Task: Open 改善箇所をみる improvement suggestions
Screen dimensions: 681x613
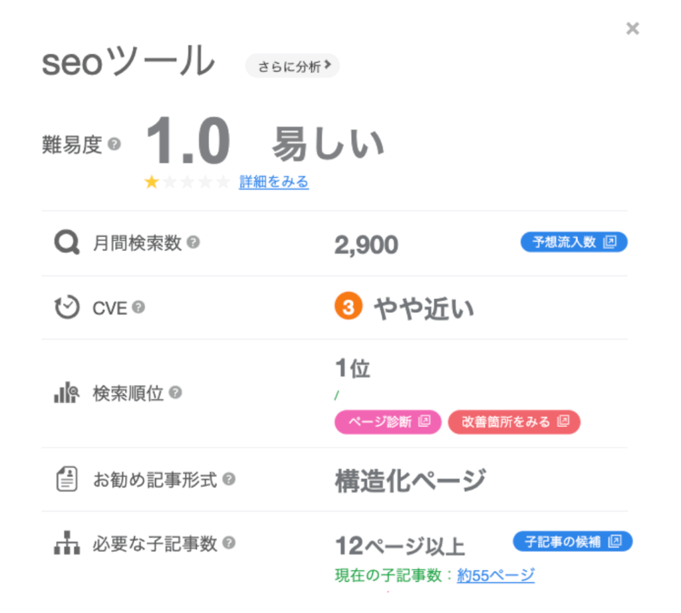Action: pyautogui.click(x=513, y=422)
